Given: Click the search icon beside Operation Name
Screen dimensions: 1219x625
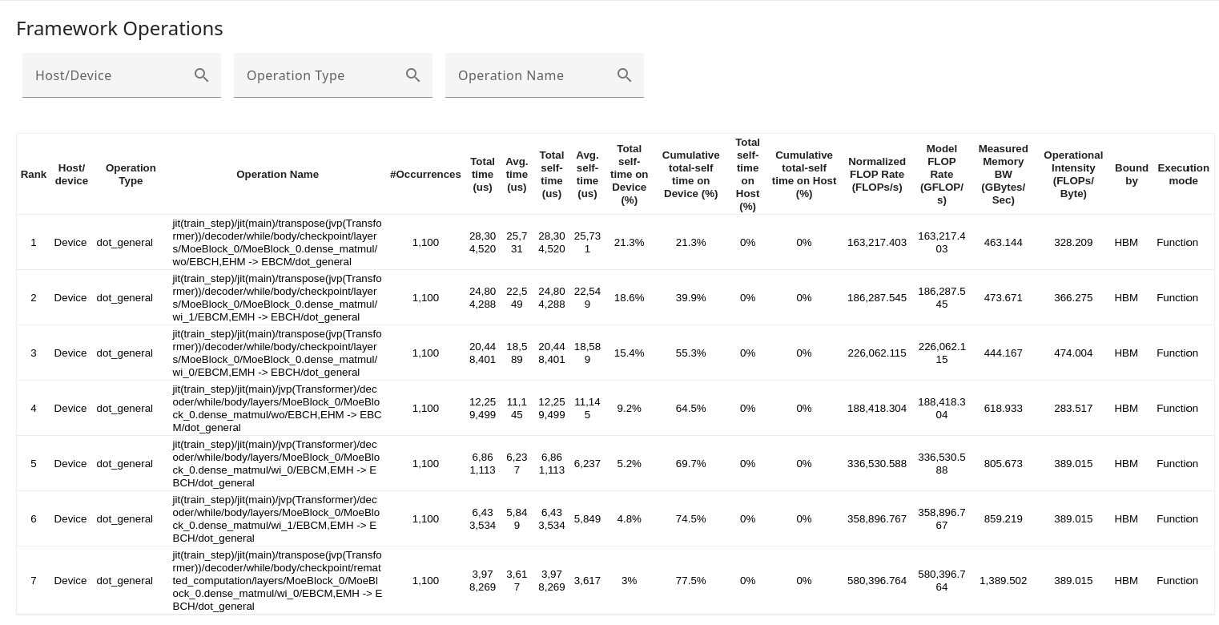Looking at the screenshot, I should click(x=624, y=75).
